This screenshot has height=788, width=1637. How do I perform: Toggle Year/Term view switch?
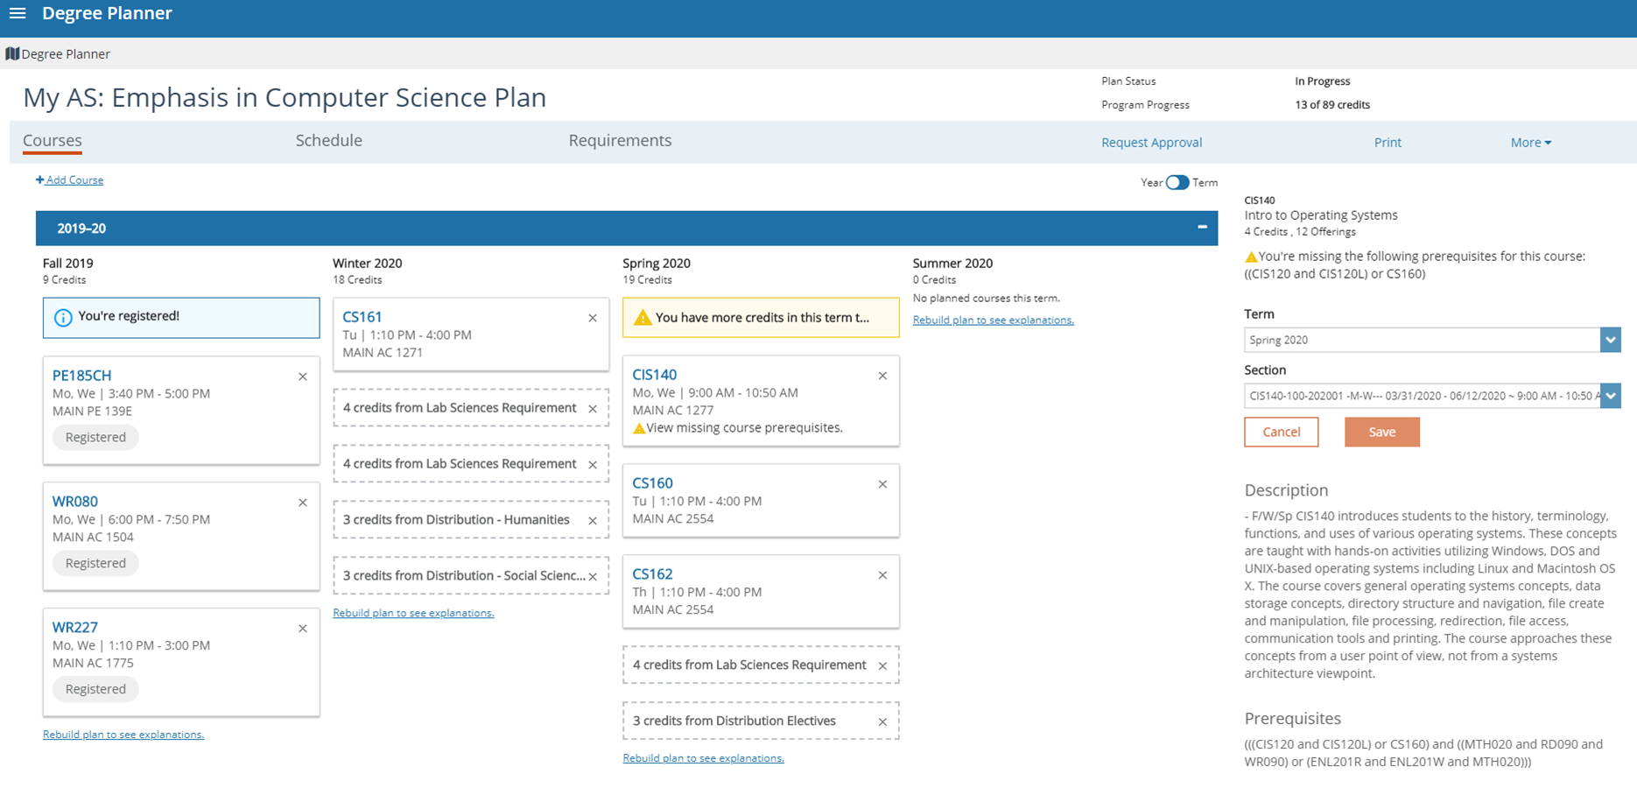(1177, 182)
